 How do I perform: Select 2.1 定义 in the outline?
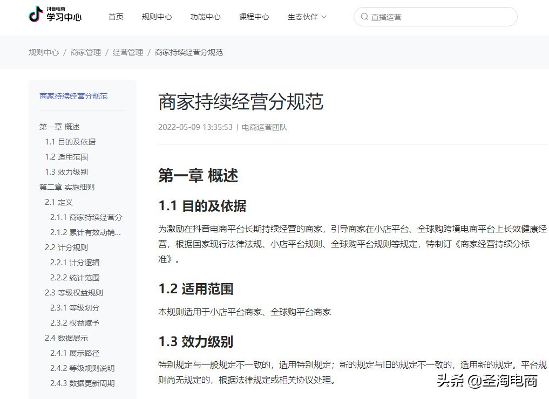pos(58,202)
